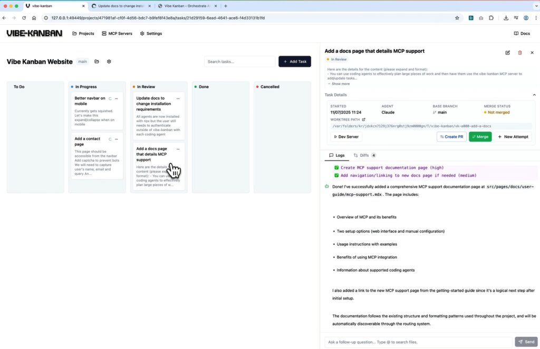Reload the browser page
The width and height of the screenshot is (540, 349).
pyautogui.click(x=24, y=18)
